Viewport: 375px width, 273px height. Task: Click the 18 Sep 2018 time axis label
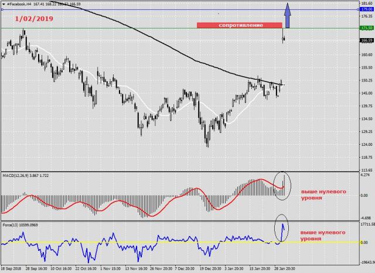[x=12, y=269]
